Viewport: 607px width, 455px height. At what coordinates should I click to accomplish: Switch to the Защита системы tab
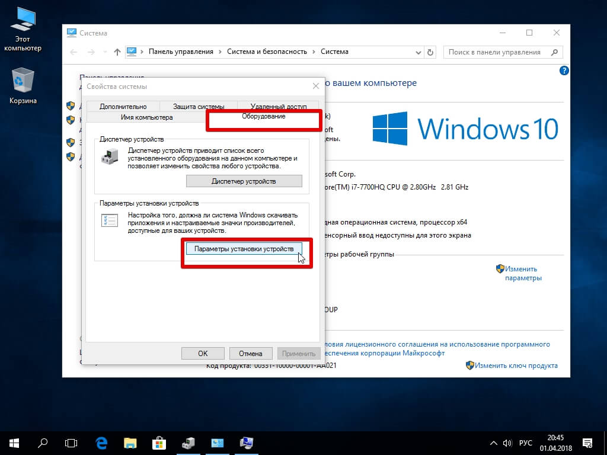(x=198, y=106)
